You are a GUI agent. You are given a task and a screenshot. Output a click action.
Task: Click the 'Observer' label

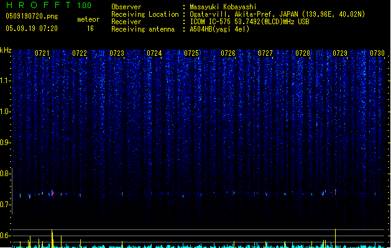(x=126, y=7)
